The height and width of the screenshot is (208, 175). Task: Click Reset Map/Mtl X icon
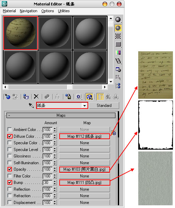click(x=36, y=97)
